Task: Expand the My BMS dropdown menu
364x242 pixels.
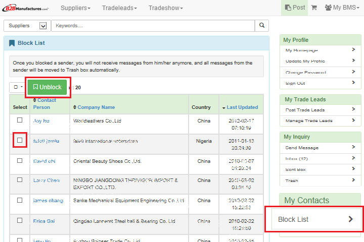Action: click(x=340, y=8)
